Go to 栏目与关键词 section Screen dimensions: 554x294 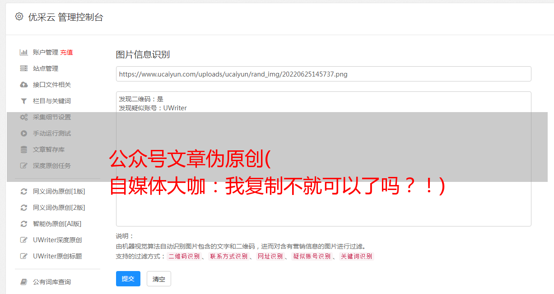52,101
